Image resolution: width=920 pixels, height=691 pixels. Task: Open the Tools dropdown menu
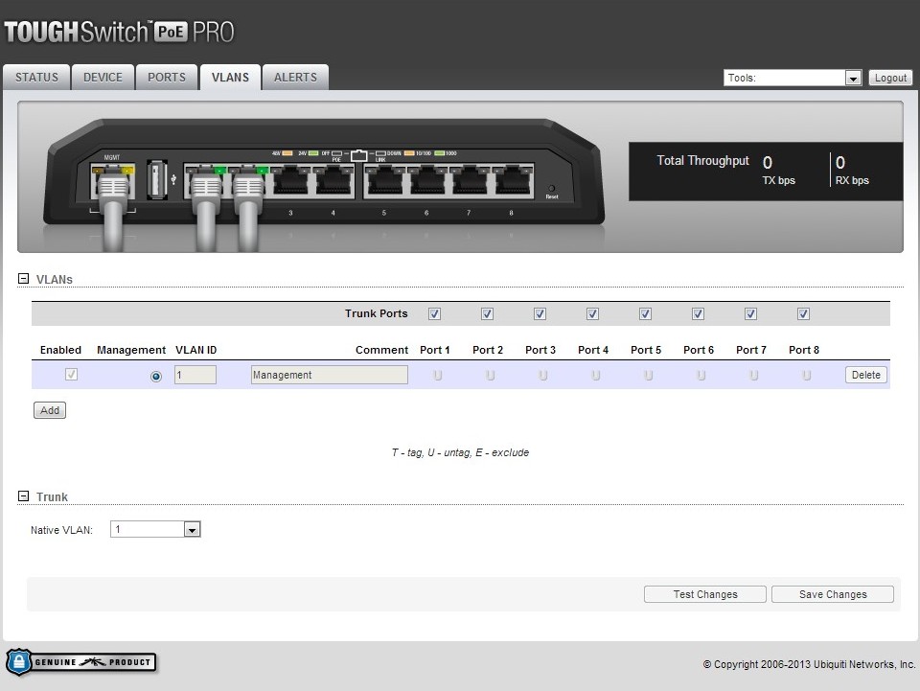click(x=793, y=78)
